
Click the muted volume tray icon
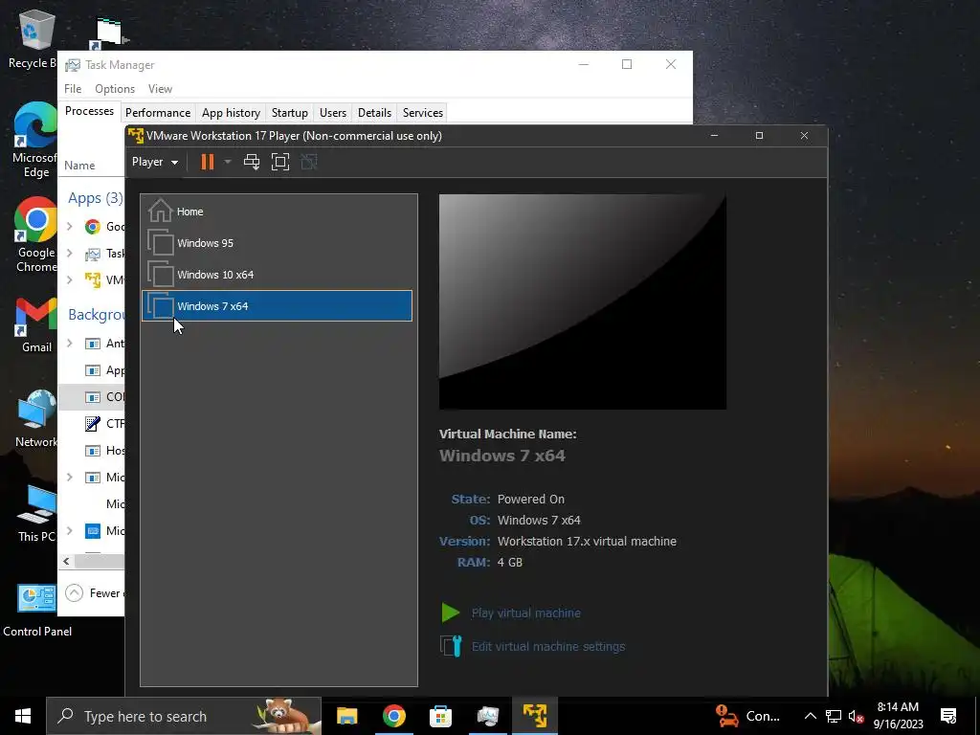click(x=856, y=716)
